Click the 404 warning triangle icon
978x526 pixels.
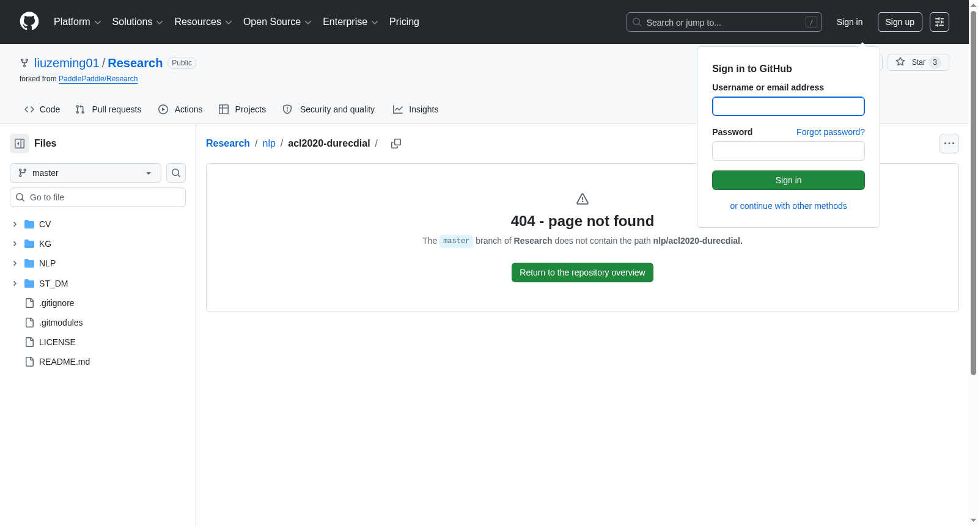coord(583,199)
